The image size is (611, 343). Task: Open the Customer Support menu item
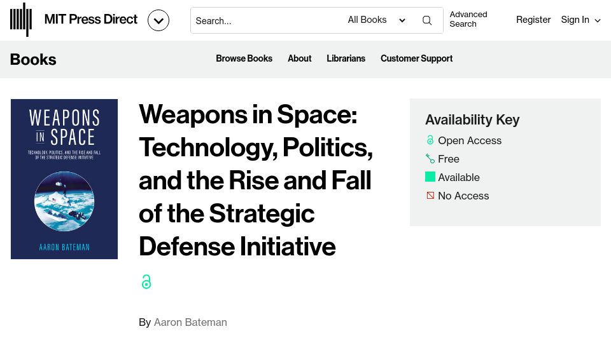click(416, 58)
